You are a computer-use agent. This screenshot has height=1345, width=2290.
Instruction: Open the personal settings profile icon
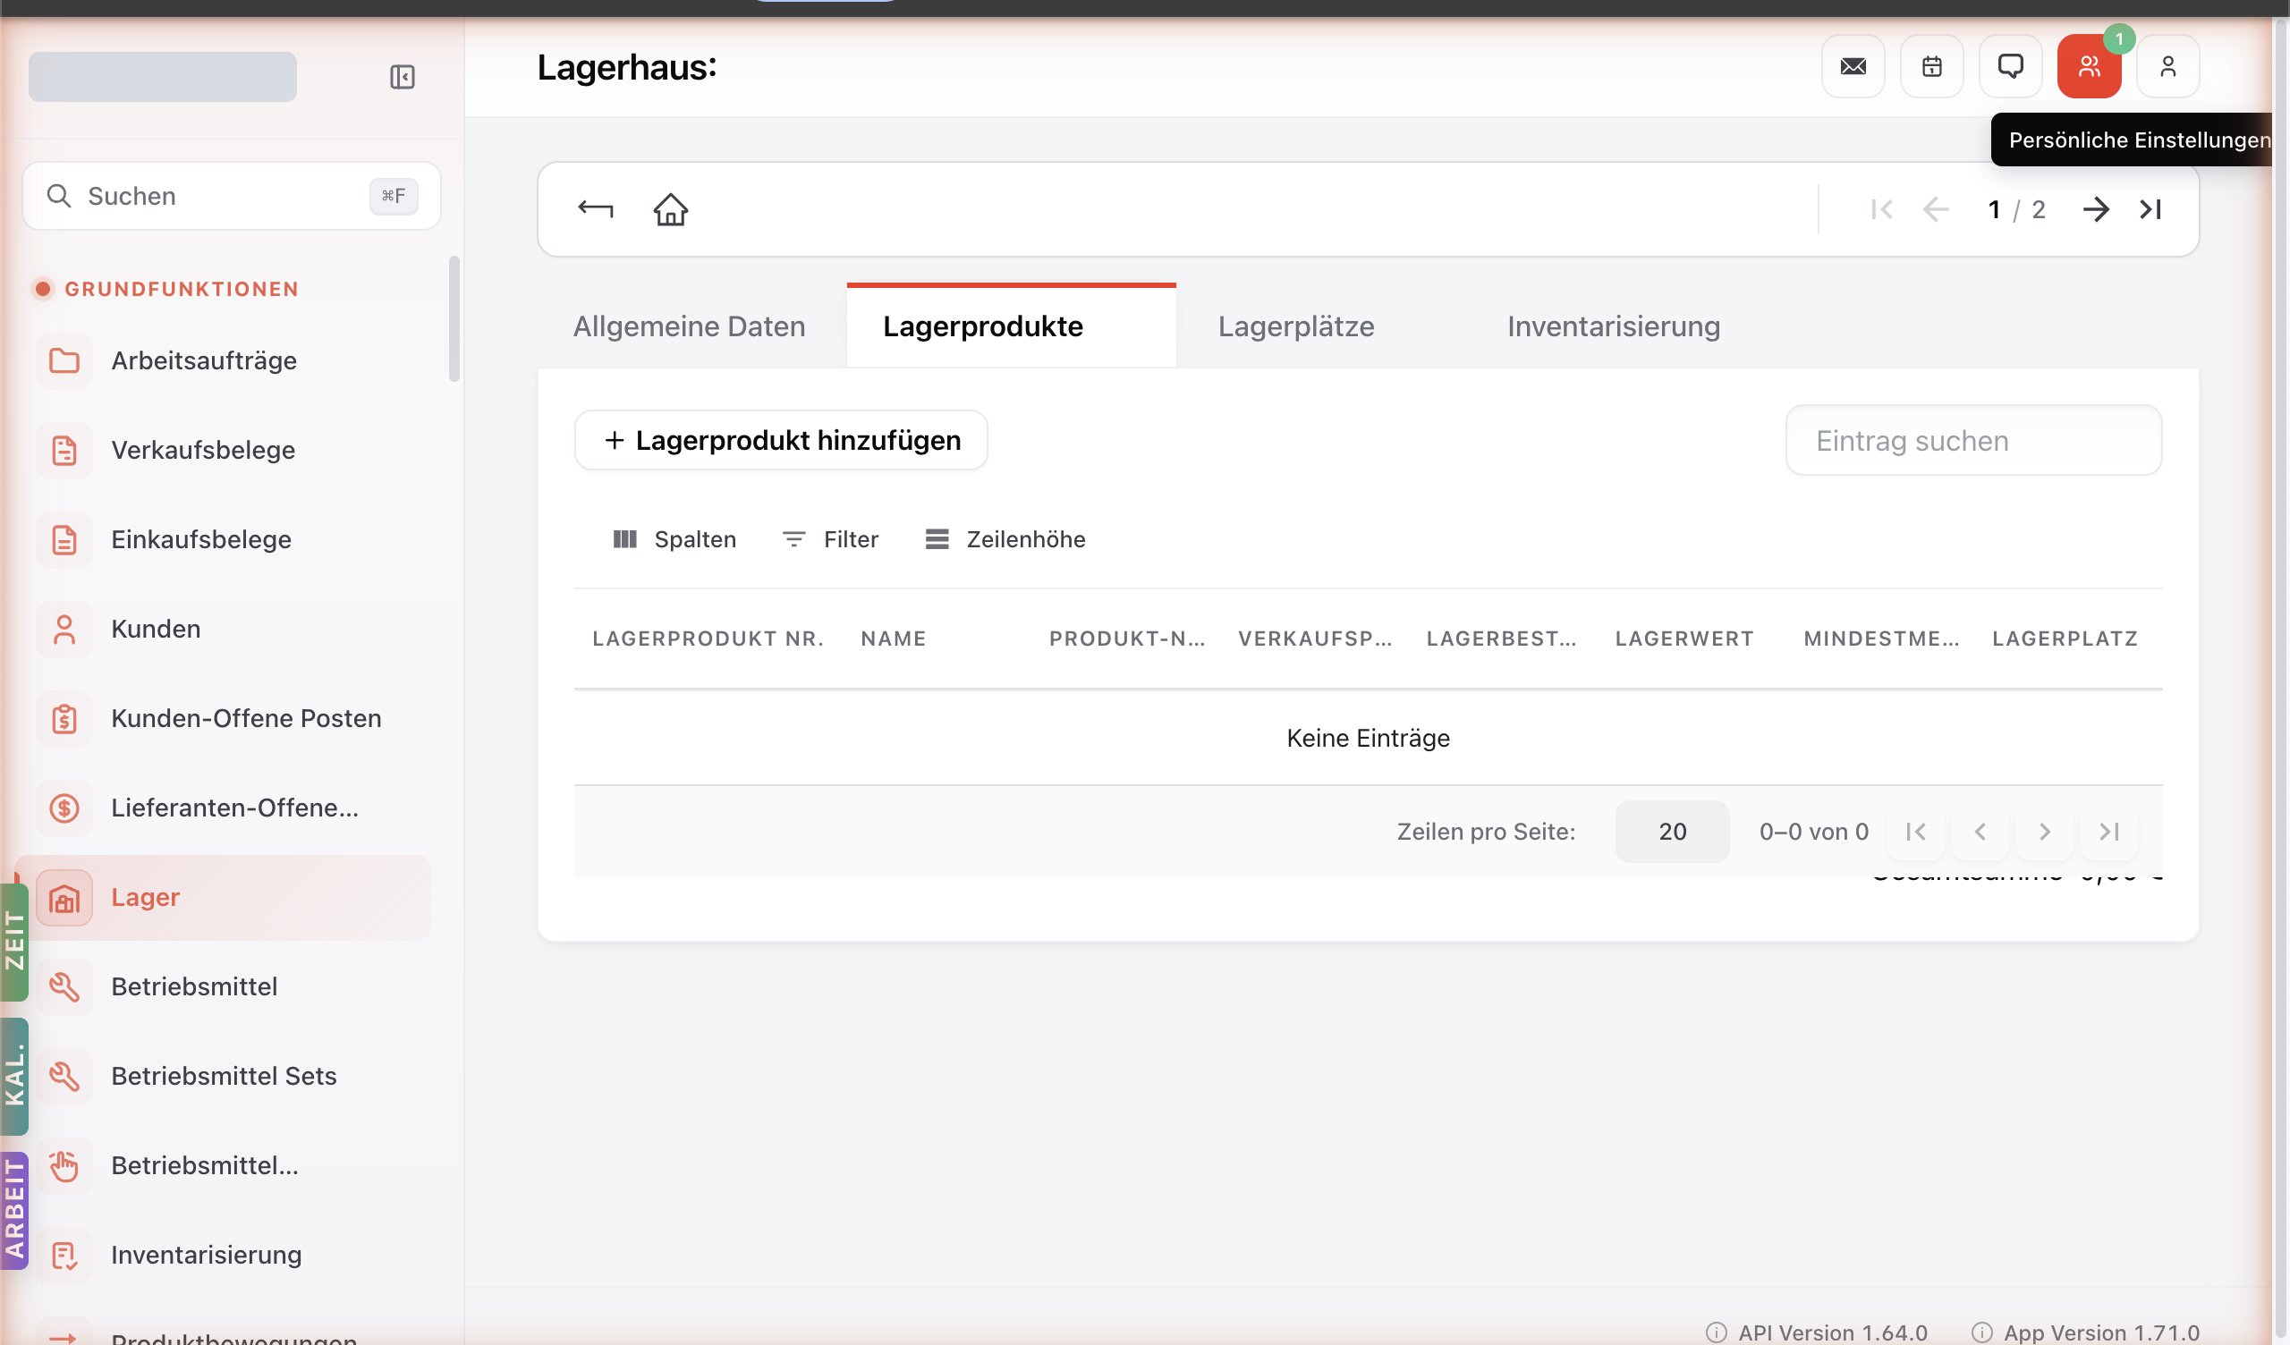(x=2168, y=66)
